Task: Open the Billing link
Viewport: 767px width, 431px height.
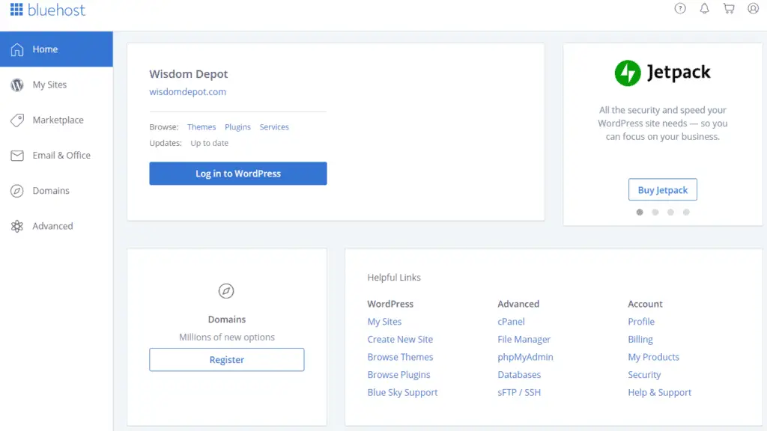Action: pyautogui.click(x=640, y=339)
